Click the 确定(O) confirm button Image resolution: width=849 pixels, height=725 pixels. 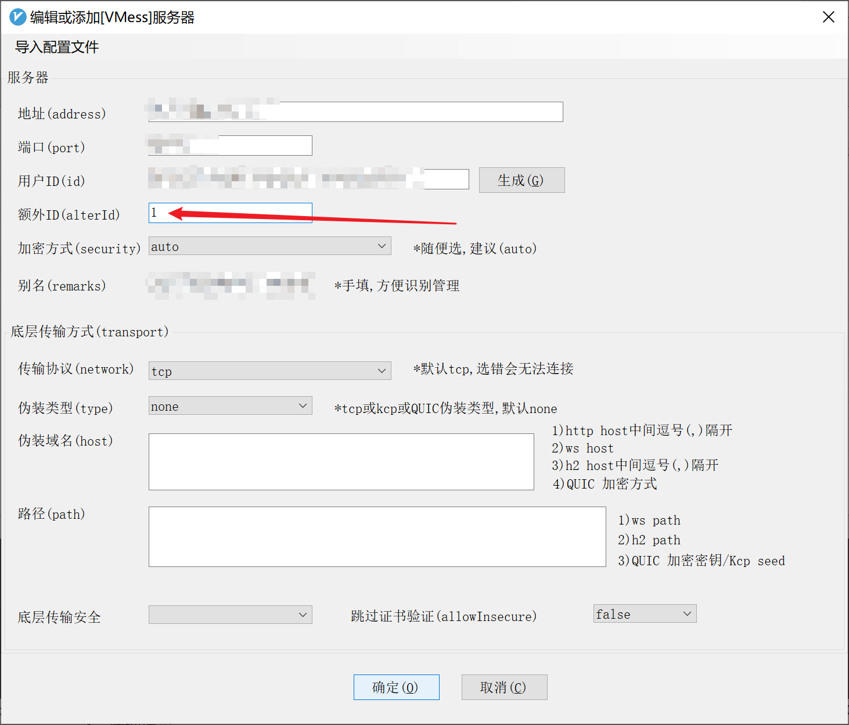(397, 687)
